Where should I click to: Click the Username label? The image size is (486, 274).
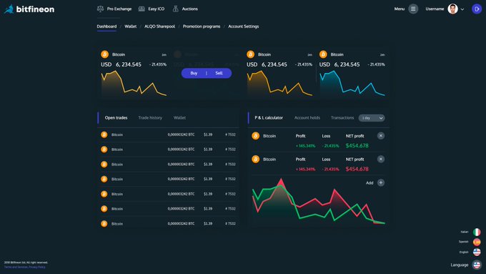(x=435, y=9)
